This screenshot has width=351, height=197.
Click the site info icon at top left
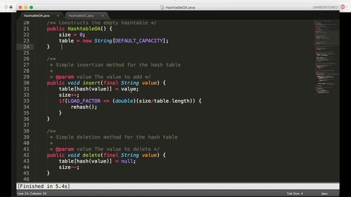(x=6, y=7)
